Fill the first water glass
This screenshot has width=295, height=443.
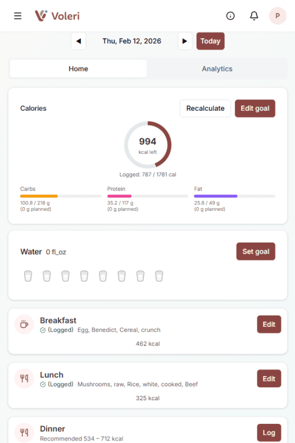[x=28, y=276]
